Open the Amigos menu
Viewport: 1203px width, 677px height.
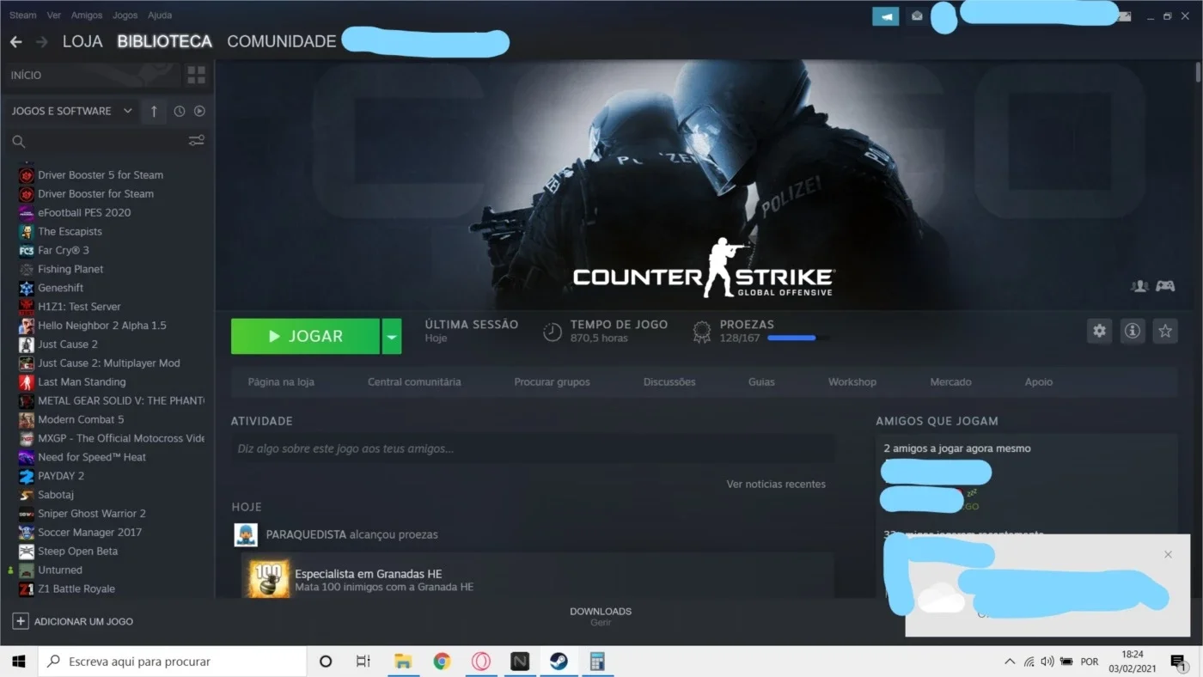tap(87, 15)
